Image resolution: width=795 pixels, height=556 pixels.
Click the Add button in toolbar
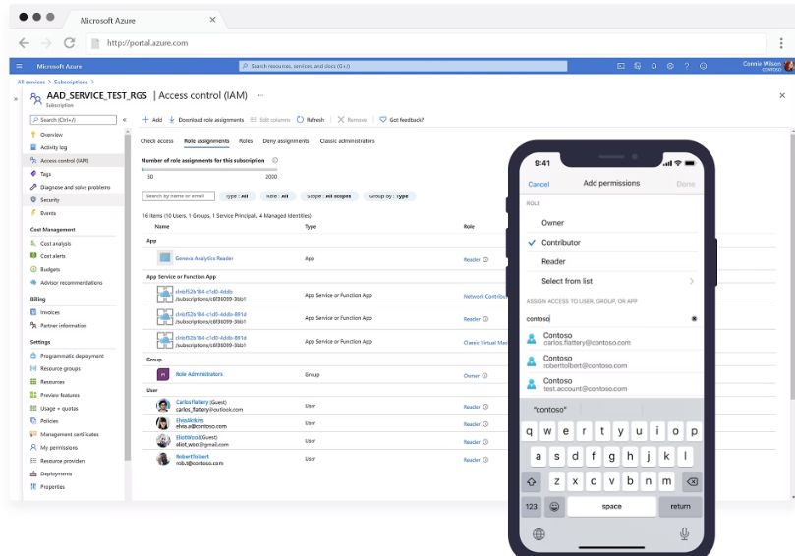tap(152, 120)
